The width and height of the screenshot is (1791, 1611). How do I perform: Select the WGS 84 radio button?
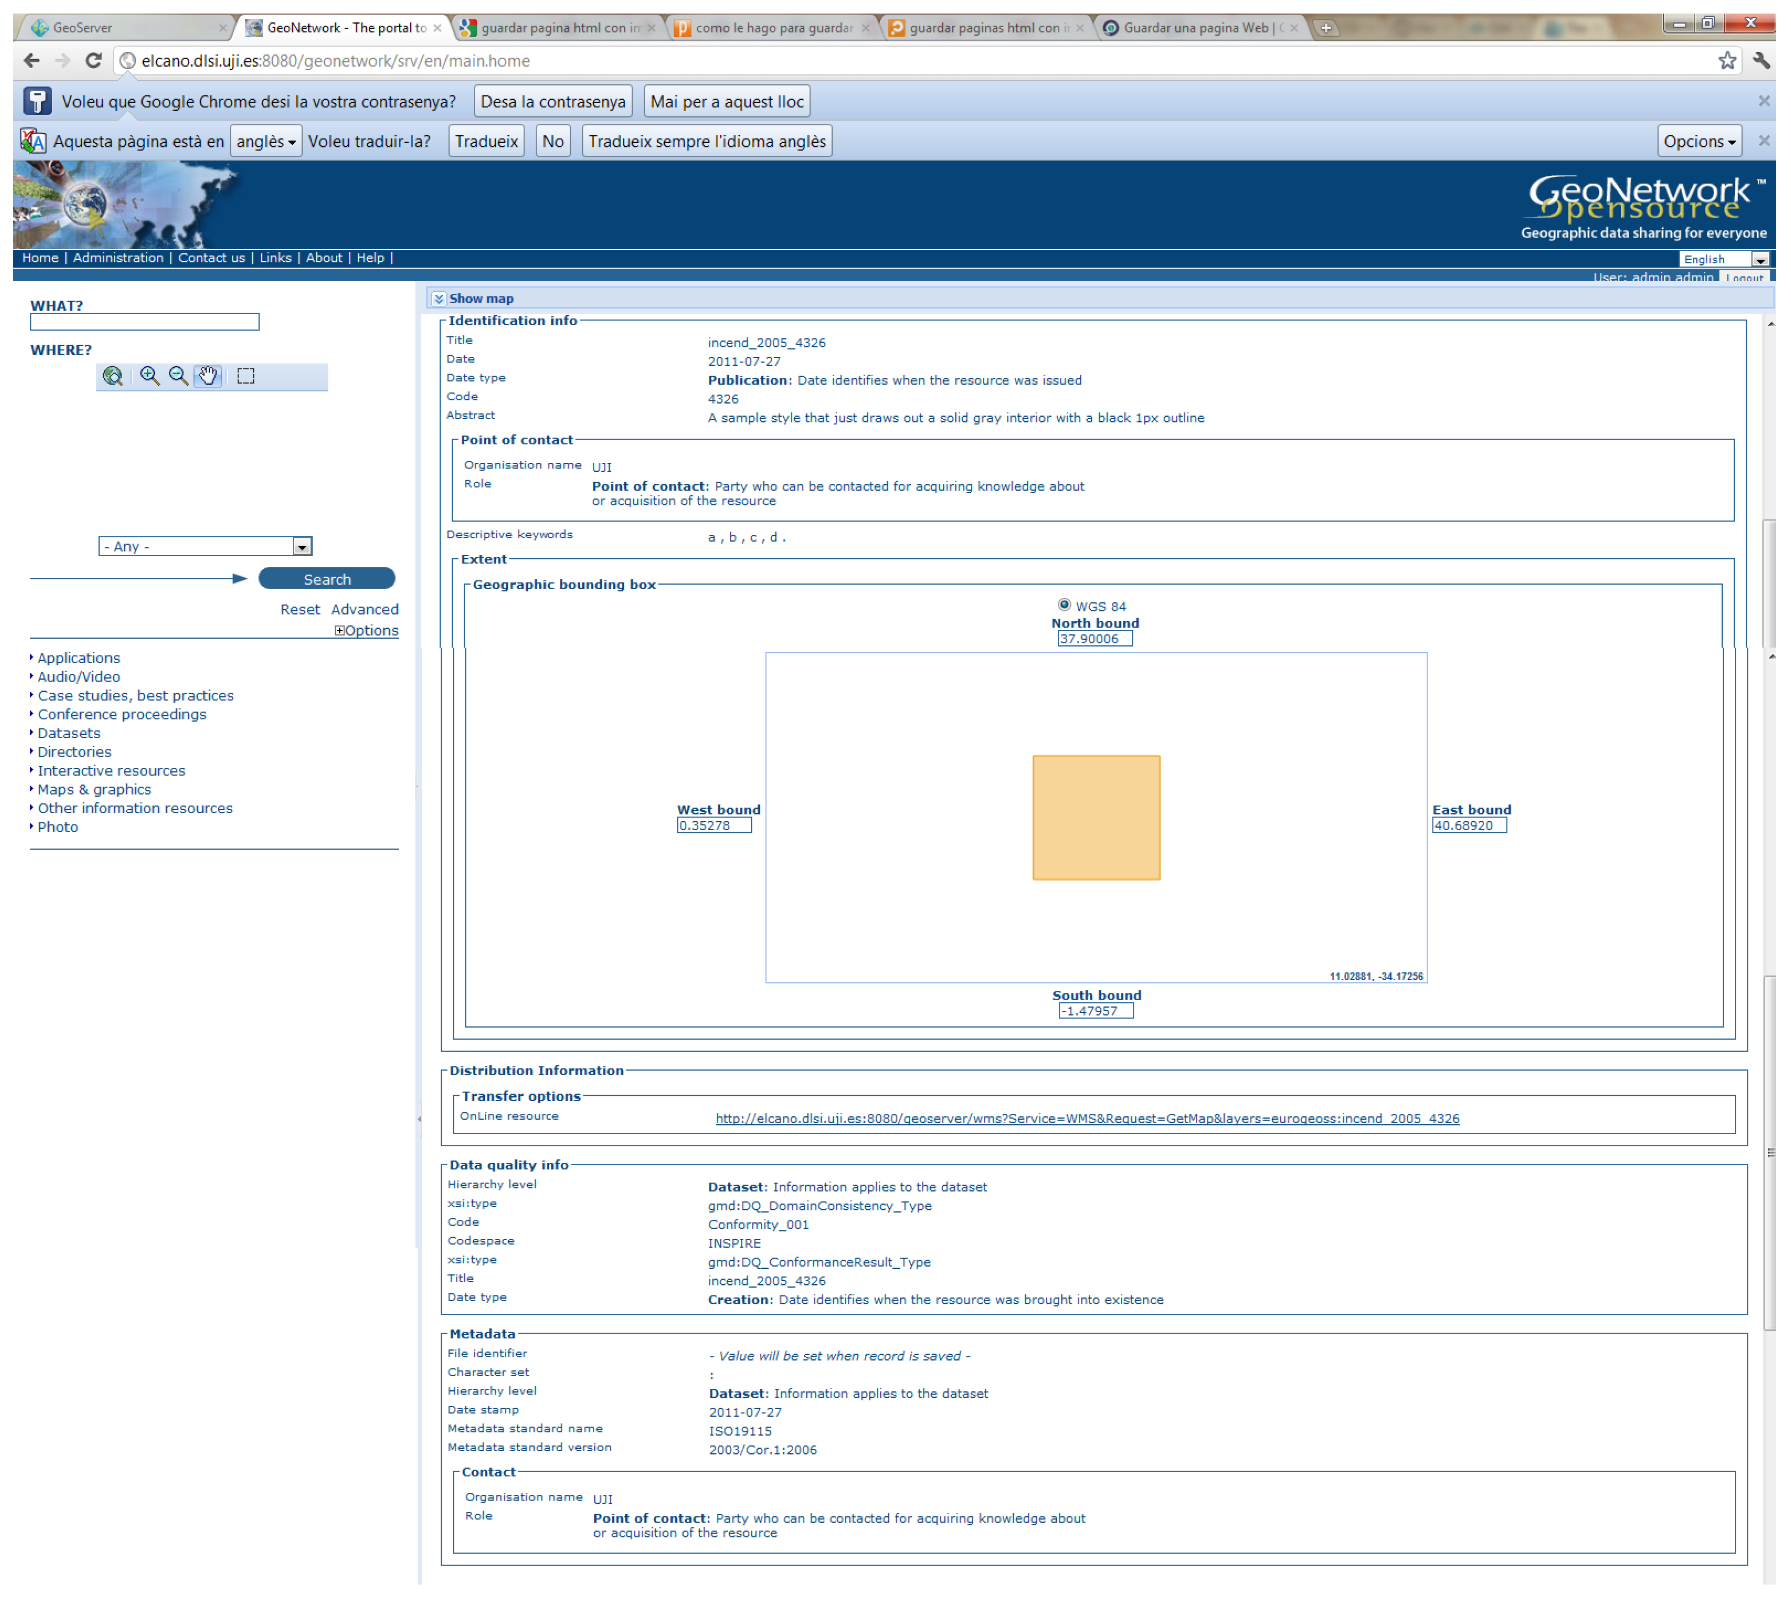click(1064, 605)
